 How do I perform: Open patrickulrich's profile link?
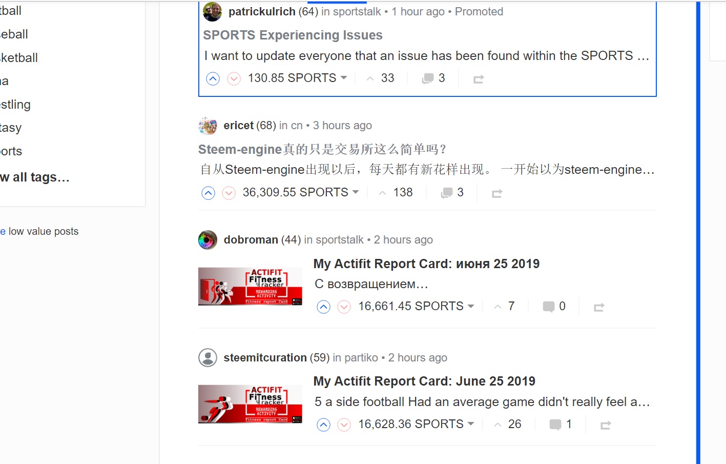(x=262, y=11)
